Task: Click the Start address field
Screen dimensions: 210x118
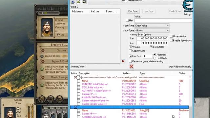Action: pyautogui.click(x=152, y=39)
